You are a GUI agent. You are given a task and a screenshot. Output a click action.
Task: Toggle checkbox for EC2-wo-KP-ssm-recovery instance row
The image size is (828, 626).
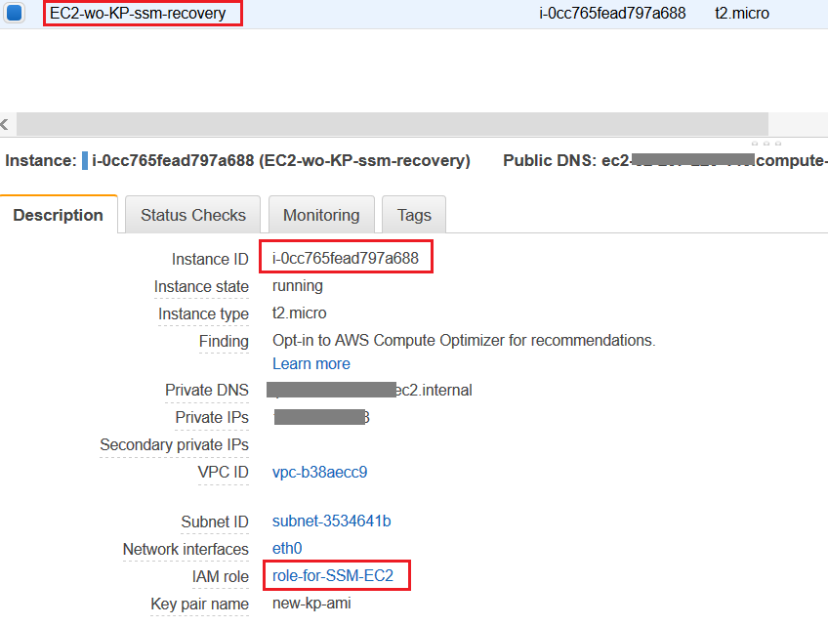point(14,12)
